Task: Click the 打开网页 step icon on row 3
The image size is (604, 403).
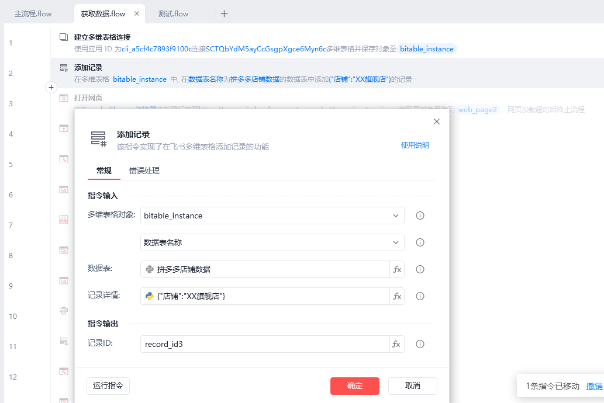Action: (x=64, y=98)
